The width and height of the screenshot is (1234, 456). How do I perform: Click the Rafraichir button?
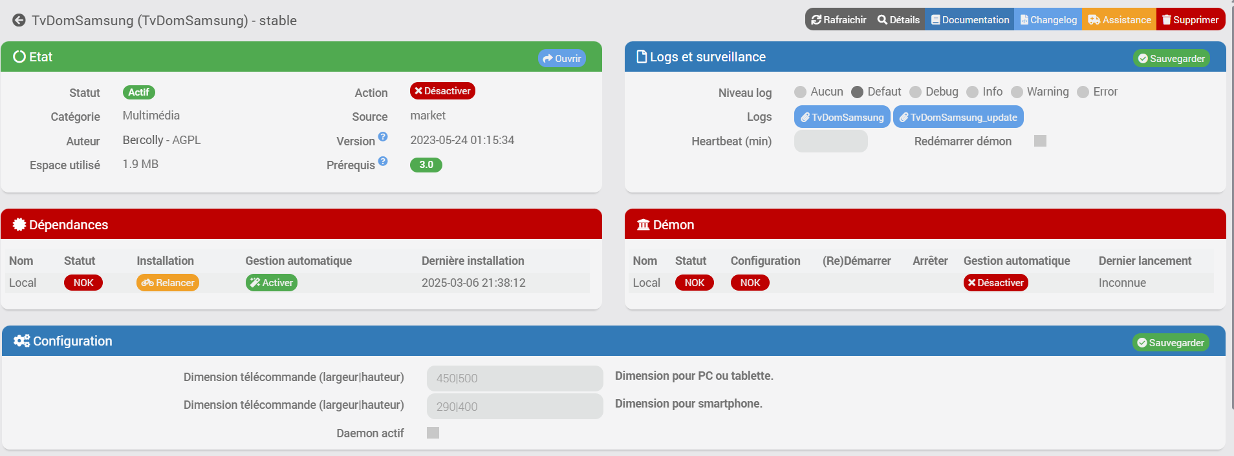tap(838, 19)
